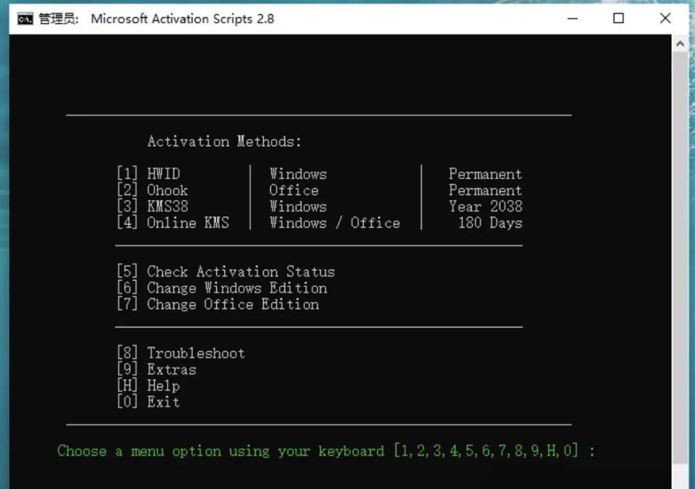The height and width of the screenshot is (489, 695).
Task: Close the Microsoft Activation Scripts window
Action: click(x=665, y=18)
